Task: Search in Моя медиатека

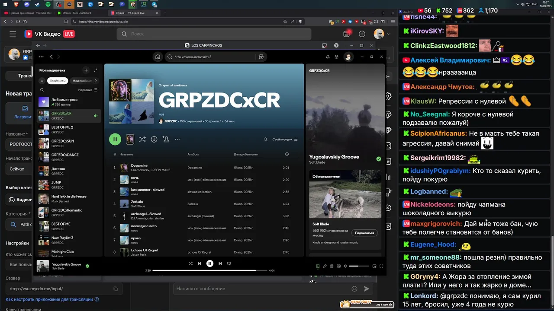Action: 42,90
